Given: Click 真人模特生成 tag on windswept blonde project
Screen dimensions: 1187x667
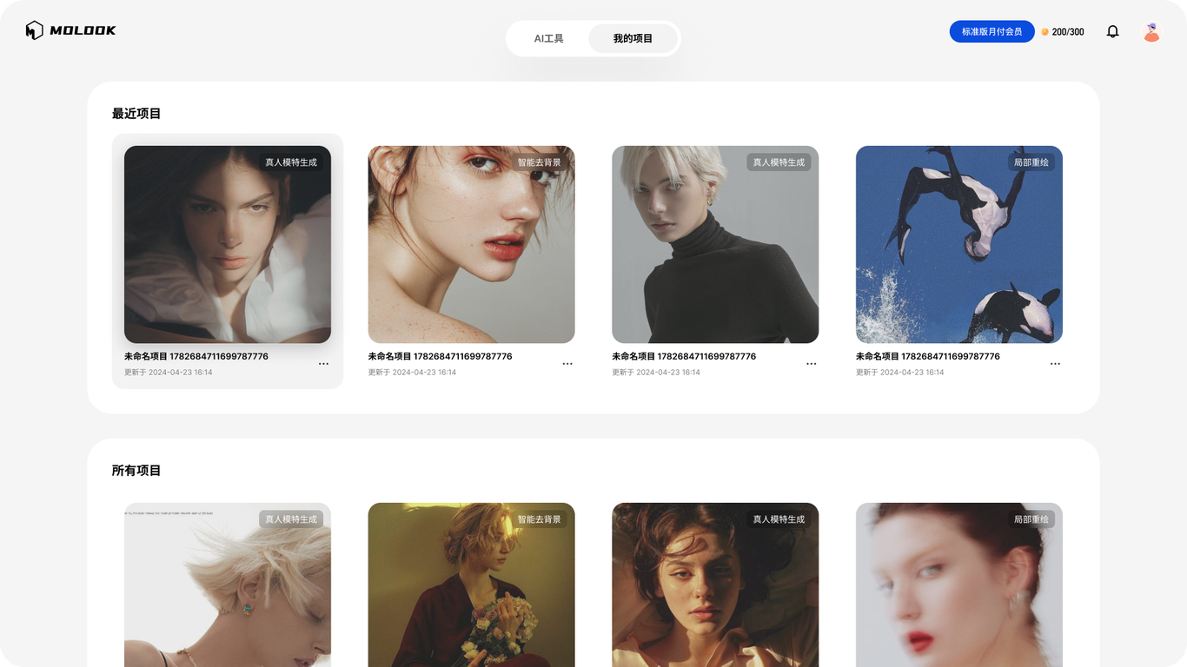Looking at the screenshot, I should tap(291, 519).
